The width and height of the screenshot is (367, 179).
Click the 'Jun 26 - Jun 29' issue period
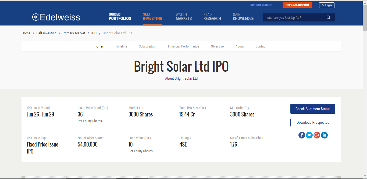click(x=40, y=114)
